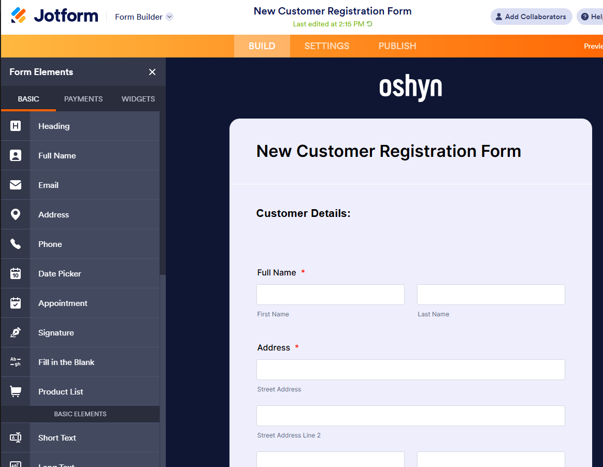Click the BASIC ELEMENTS section label
The image size is (603, 467).
80,414
